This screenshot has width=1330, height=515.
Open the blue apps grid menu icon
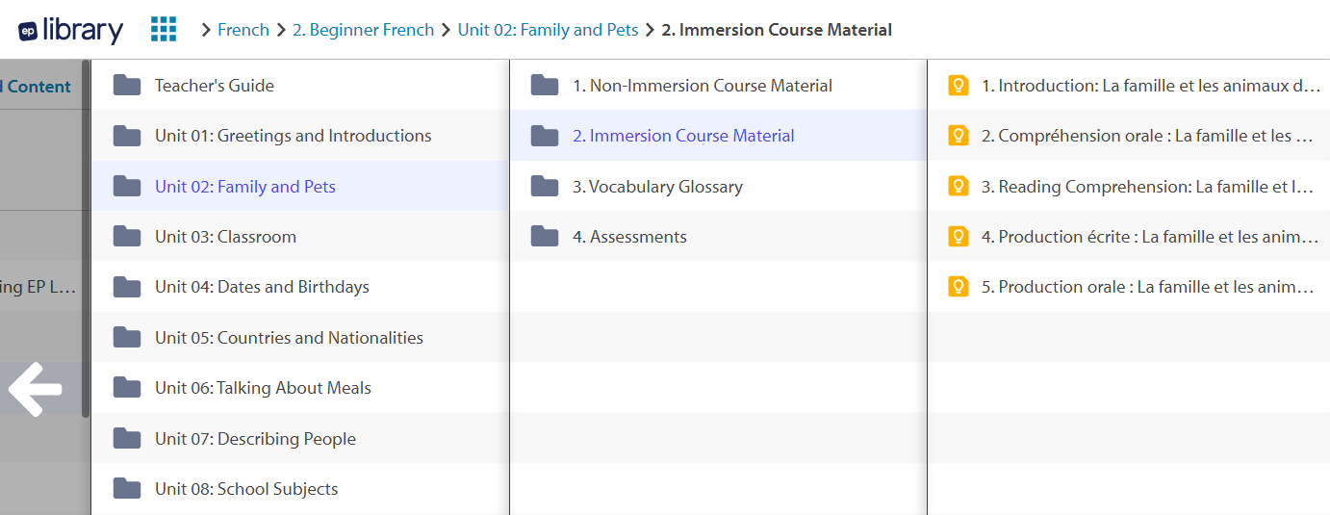164,30
